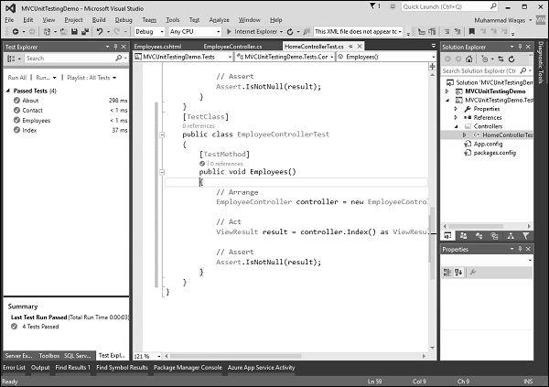
Task: Expand the Properties node in Solution Explorer
Action: (x=456, y=109)
